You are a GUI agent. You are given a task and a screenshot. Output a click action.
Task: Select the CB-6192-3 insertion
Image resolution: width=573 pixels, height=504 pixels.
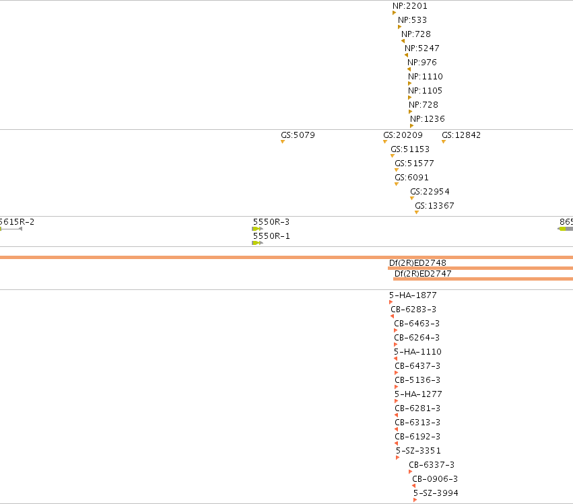417,437
